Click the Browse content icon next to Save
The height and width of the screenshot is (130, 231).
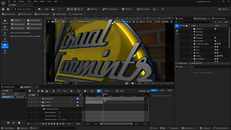[x=8, y=9]
